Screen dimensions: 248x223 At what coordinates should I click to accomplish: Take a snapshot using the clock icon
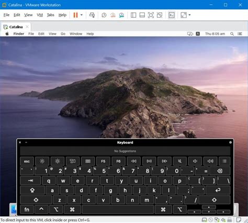tap(104, 15)
